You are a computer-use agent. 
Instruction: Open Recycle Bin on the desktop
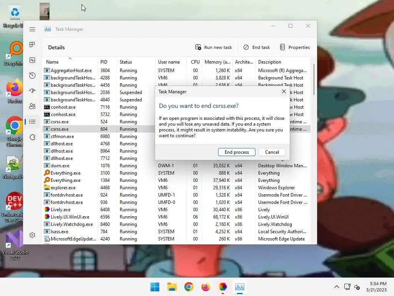14,17
